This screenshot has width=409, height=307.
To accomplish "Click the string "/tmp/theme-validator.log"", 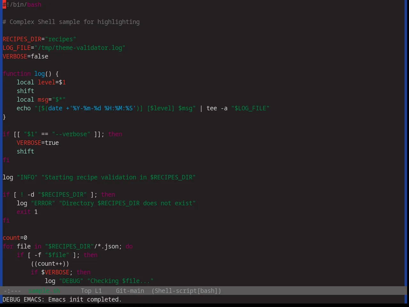I will coord(80,48).
